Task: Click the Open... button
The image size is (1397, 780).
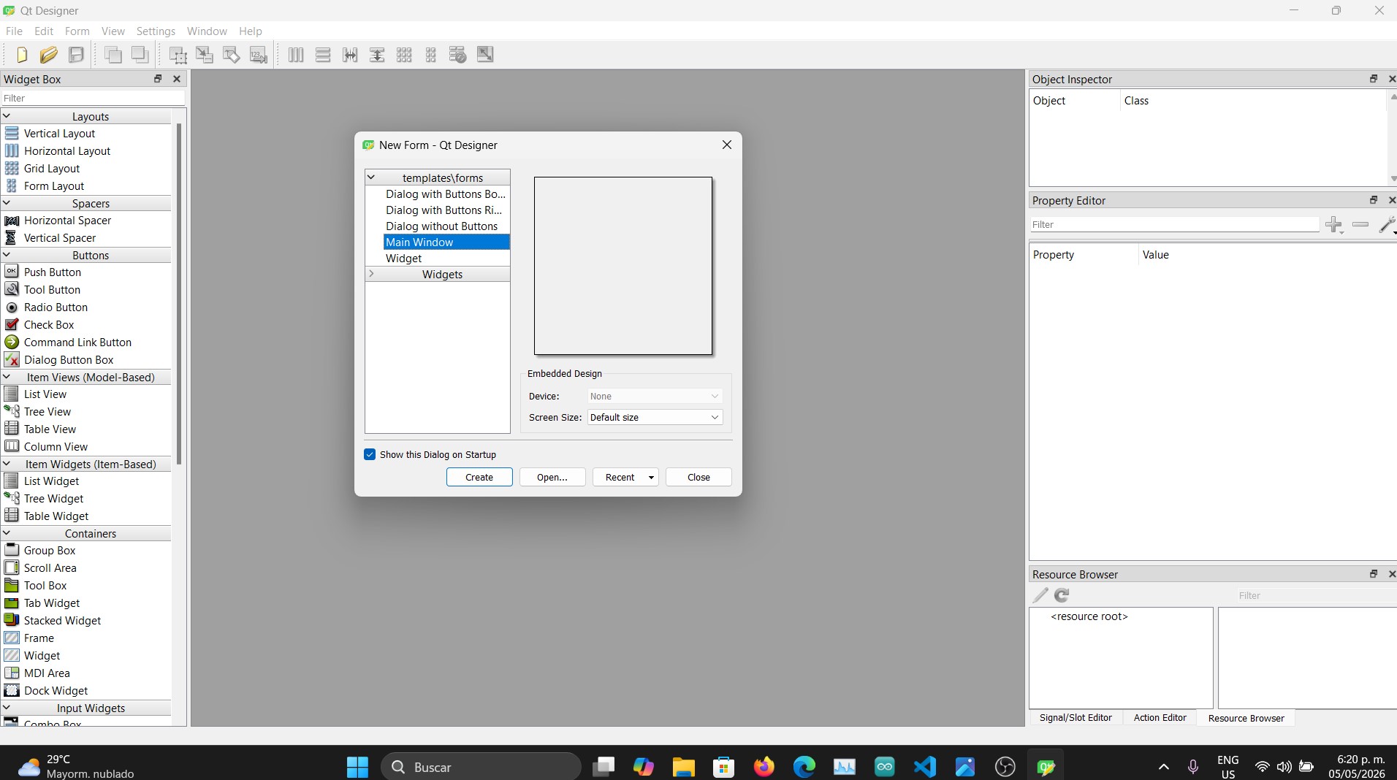Action: point(552,478)
